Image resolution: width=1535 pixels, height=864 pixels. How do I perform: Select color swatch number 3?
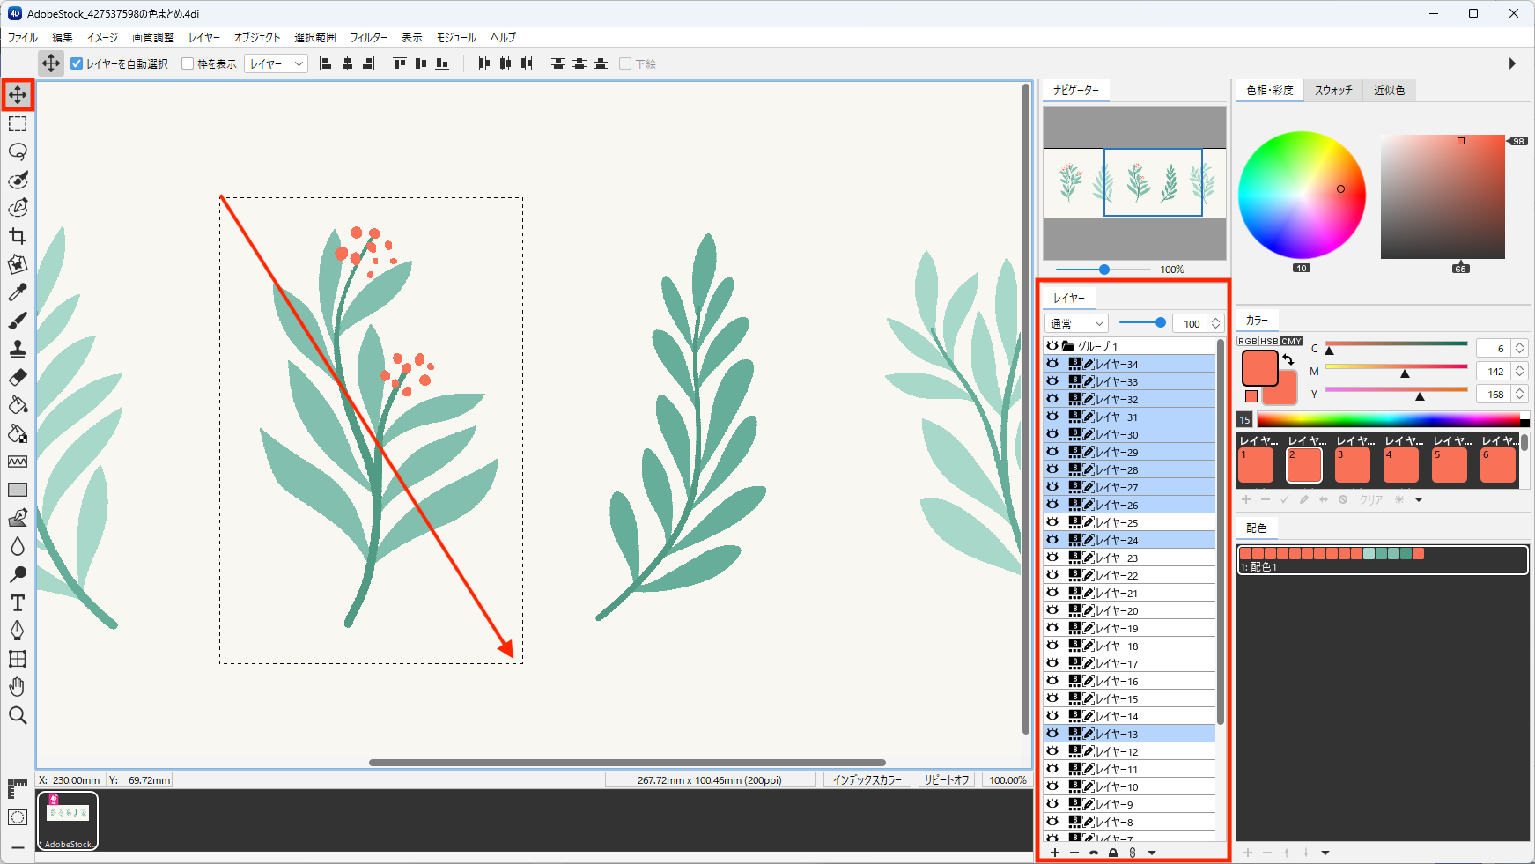click(1352, 465)
